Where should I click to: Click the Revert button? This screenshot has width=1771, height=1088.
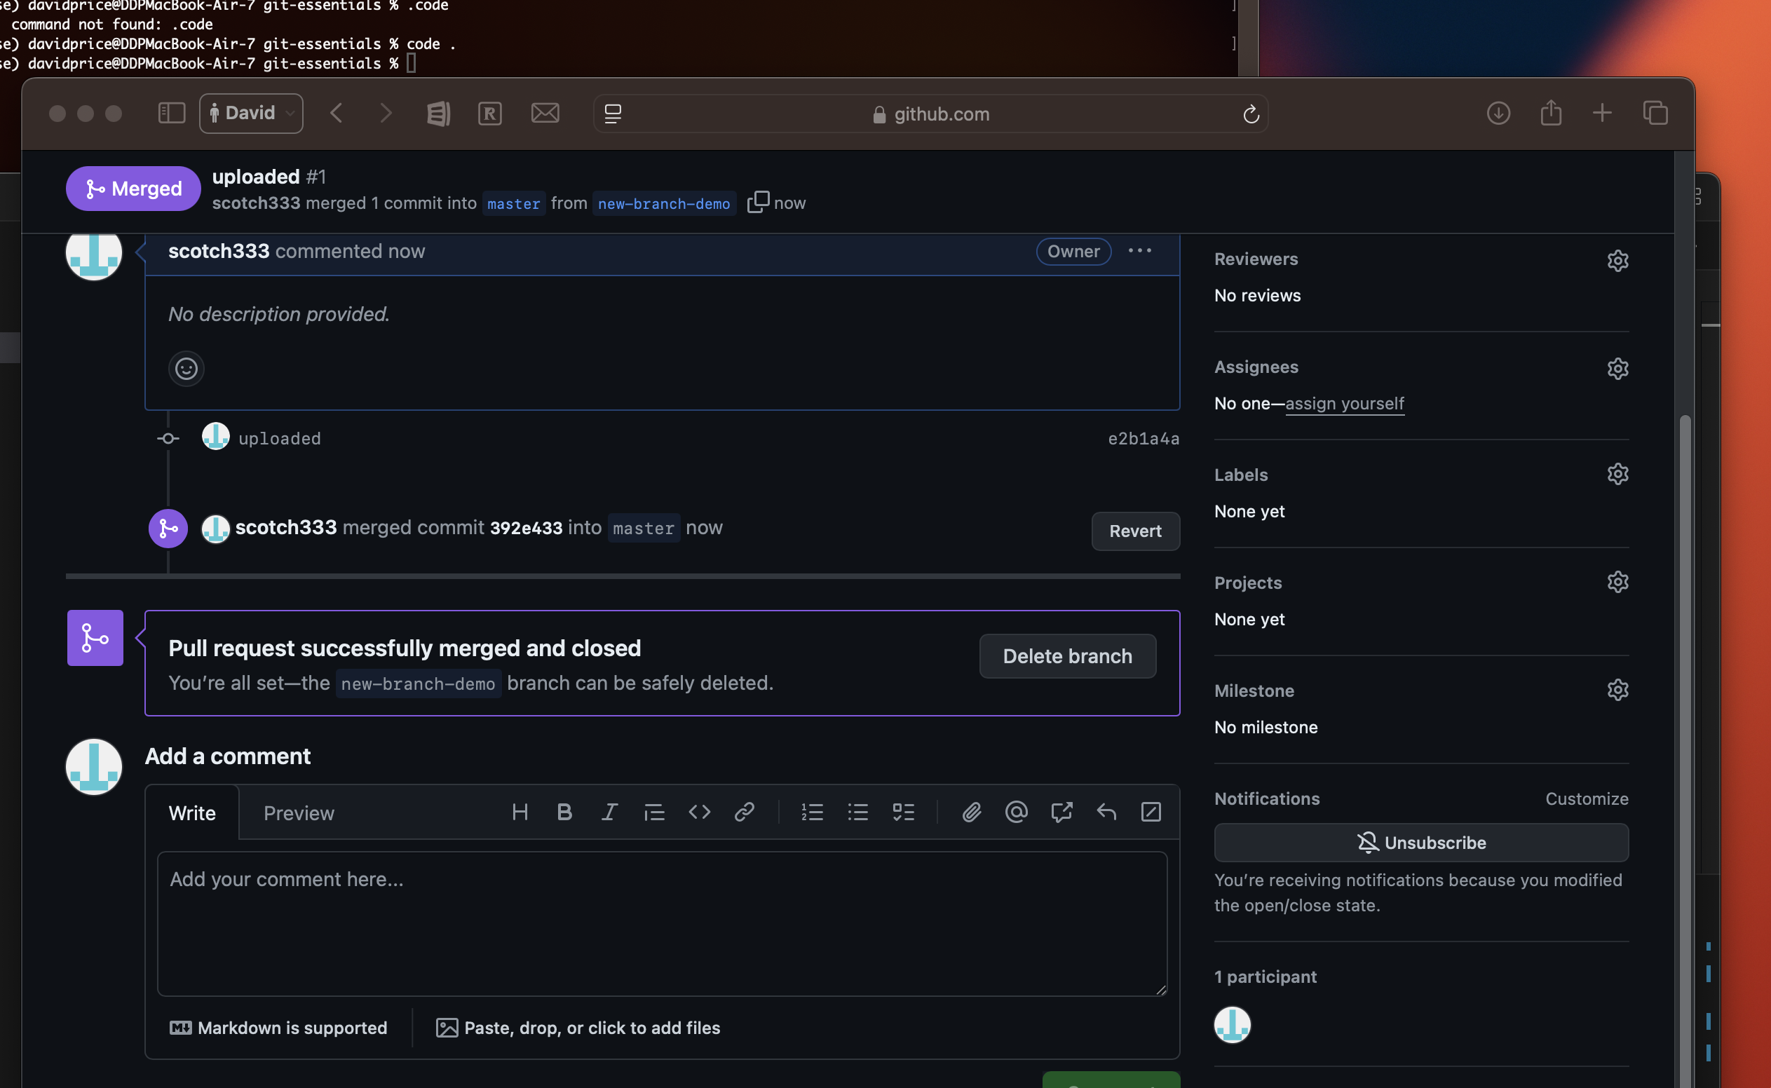[1136, 531]
